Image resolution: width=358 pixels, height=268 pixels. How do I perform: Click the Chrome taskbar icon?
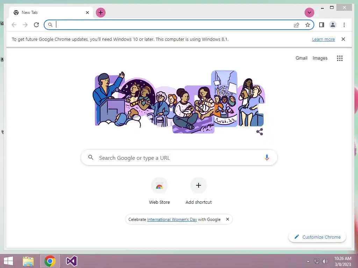click(50, 261)
